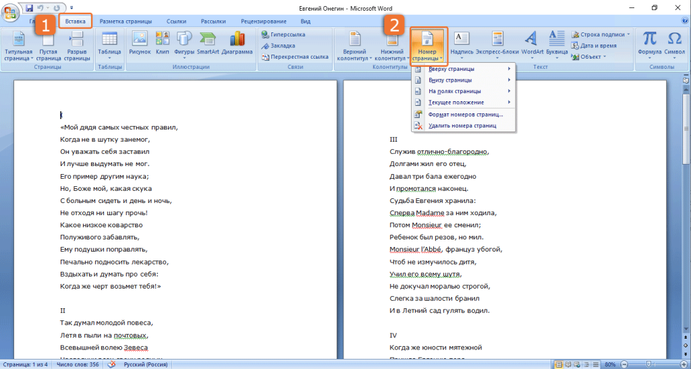Switch to the Ссылки tab
691x369 pixels.
[x=176, y=21]
